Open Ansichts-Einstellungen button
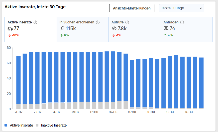The height and width of the screenshot is (132, 218). pyautogui.click(x=132, y=8)
